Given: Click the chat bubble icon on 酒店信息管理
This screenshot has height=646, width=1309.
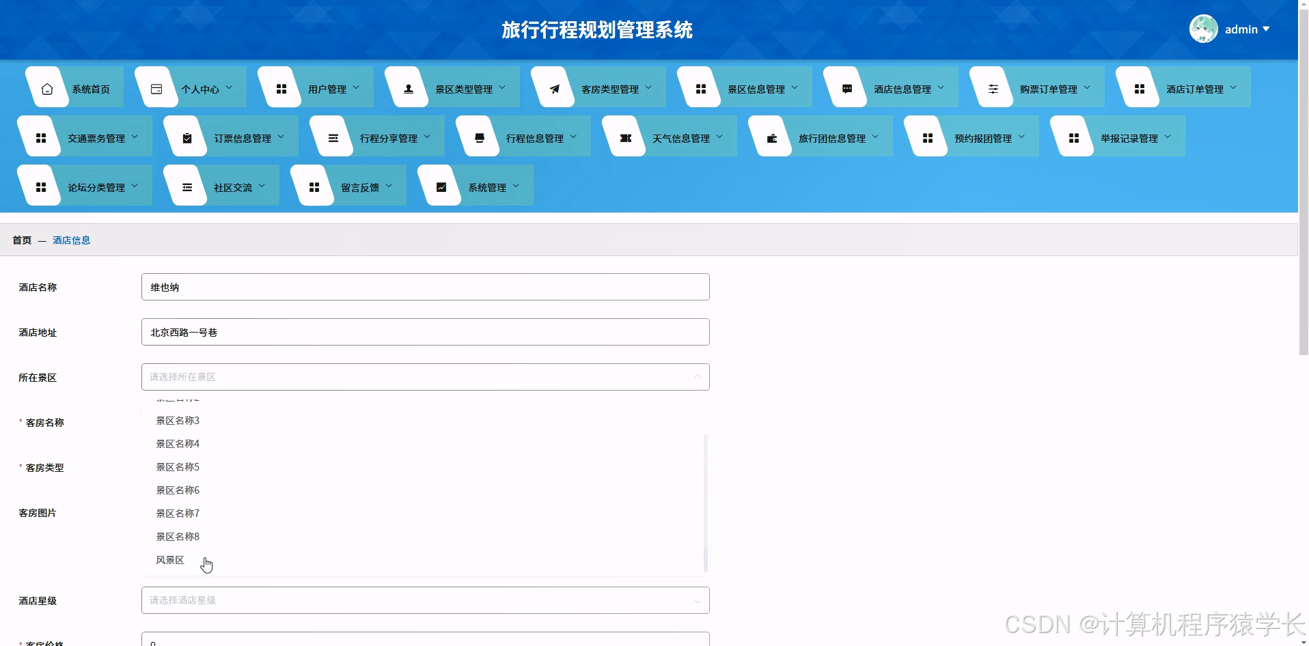Looking at the screenshot, I should pos(847,87).
